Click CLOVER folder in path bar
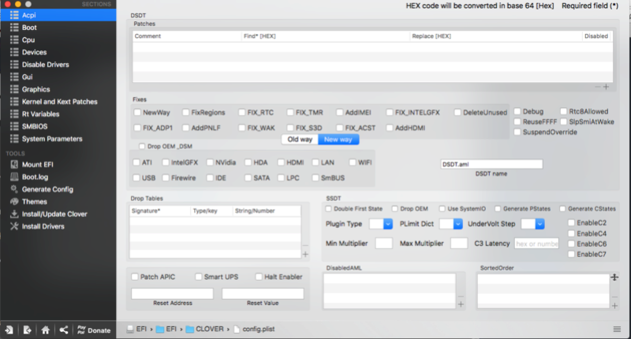631x339 pixels. (204, 329)
